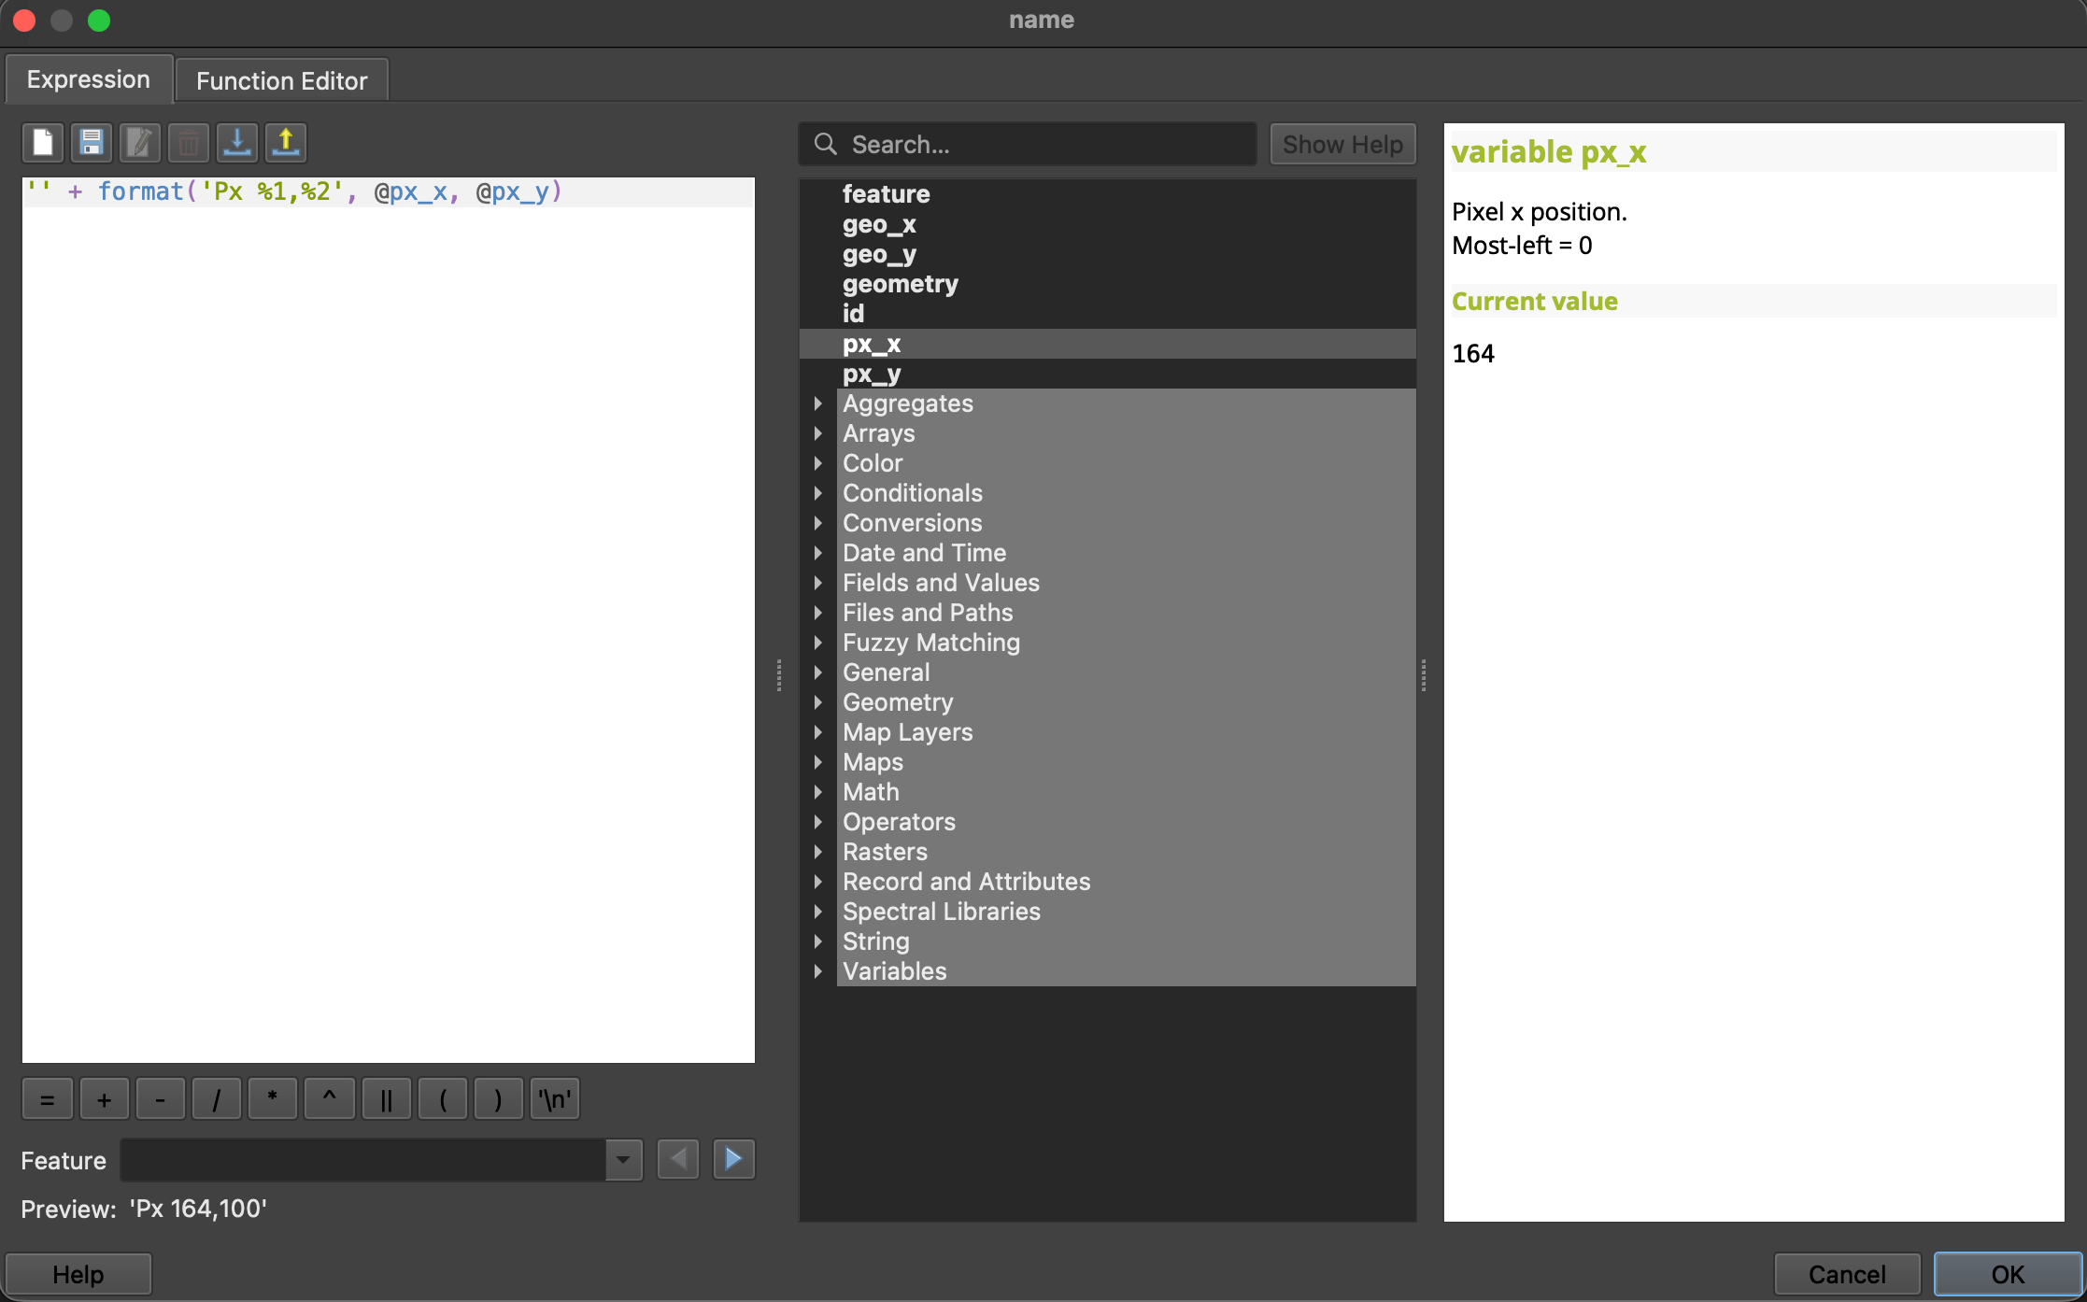The image size is (2087, 1302).
Task: Expand the Map Layers group
Action: [818, 732]
